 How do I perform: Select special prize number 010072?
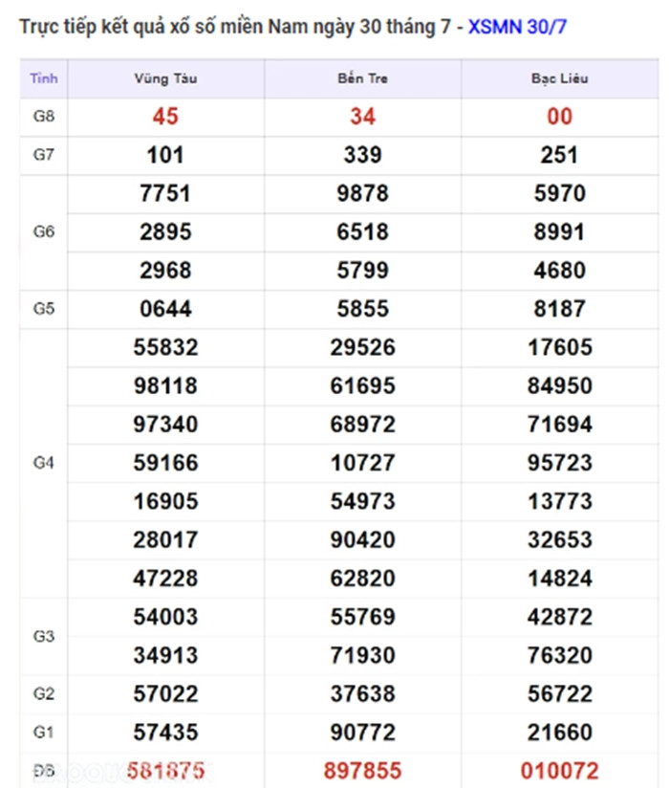[x=559, y=771]
